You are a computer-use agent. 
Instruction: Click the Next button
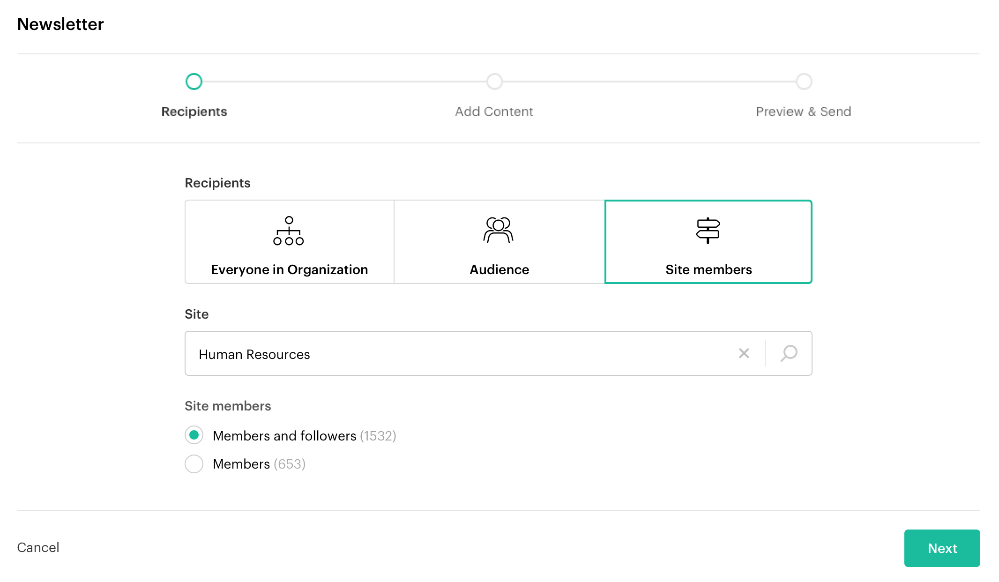pos(942,548)
